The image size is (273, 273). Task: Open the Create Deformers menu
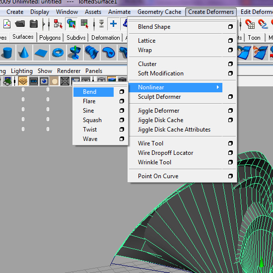click(x=211, y=12)
